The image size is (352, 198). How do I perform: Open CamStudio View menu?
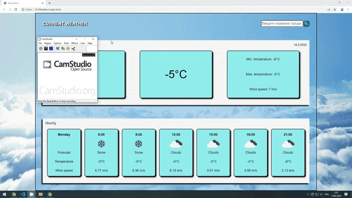pyautogui.click(x=83, y=43)
